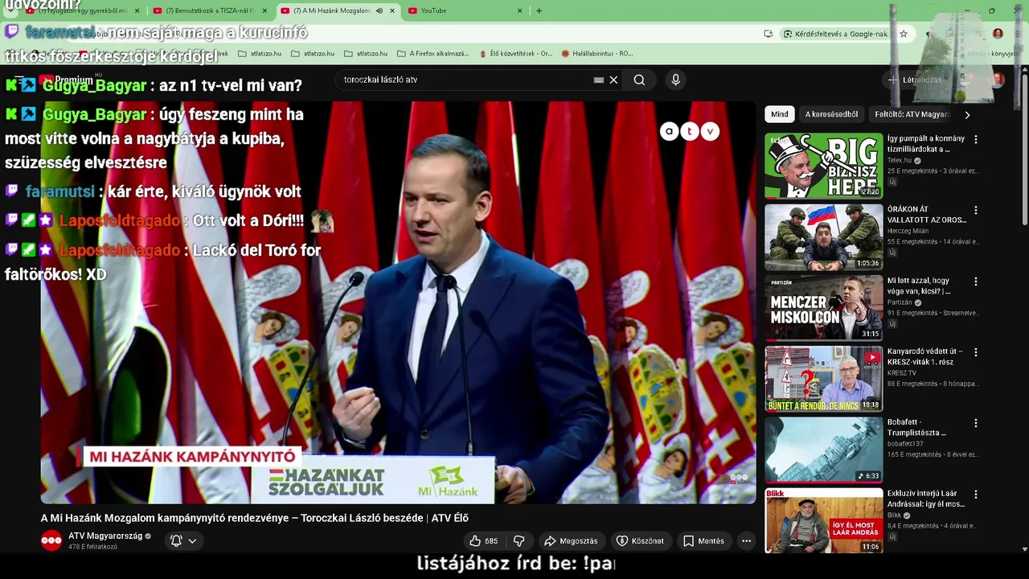This screenshot has width=1029, height=579.
Task: Open 'A Firefox alkalmazá...' bookmark folder
Action: (433, 53)
